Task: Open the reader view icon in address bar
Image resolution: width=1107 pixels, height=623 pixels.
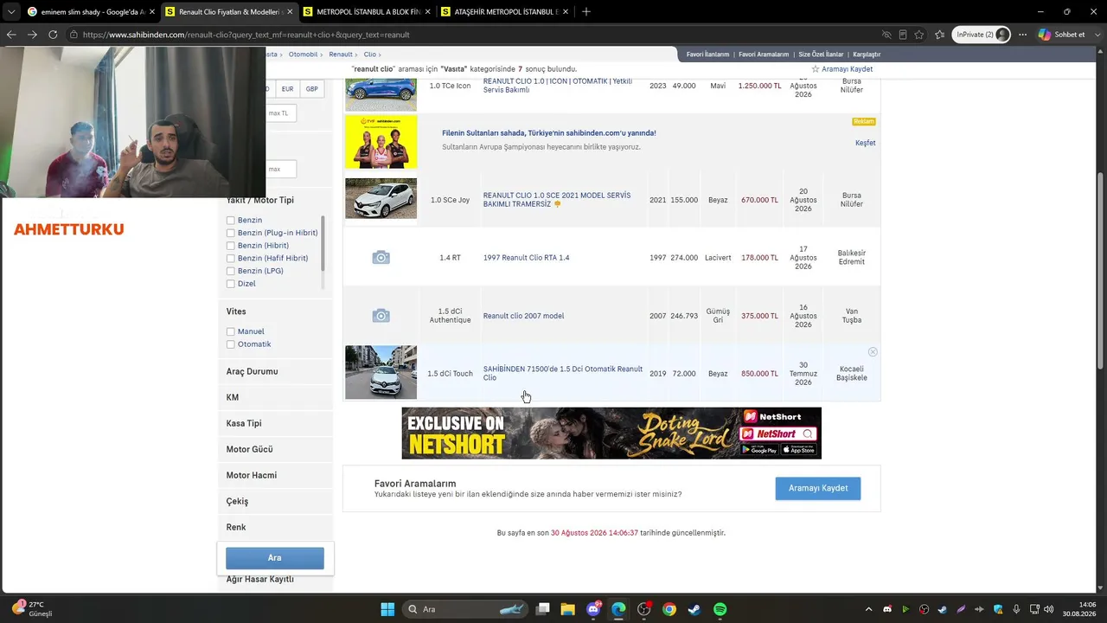Action: coord(903,35)
